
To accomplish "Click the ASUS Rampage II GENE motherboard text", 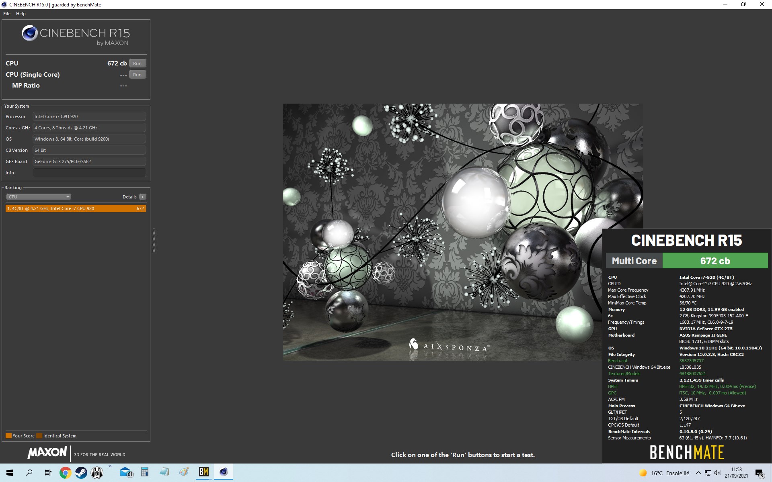I will [703, 335].
